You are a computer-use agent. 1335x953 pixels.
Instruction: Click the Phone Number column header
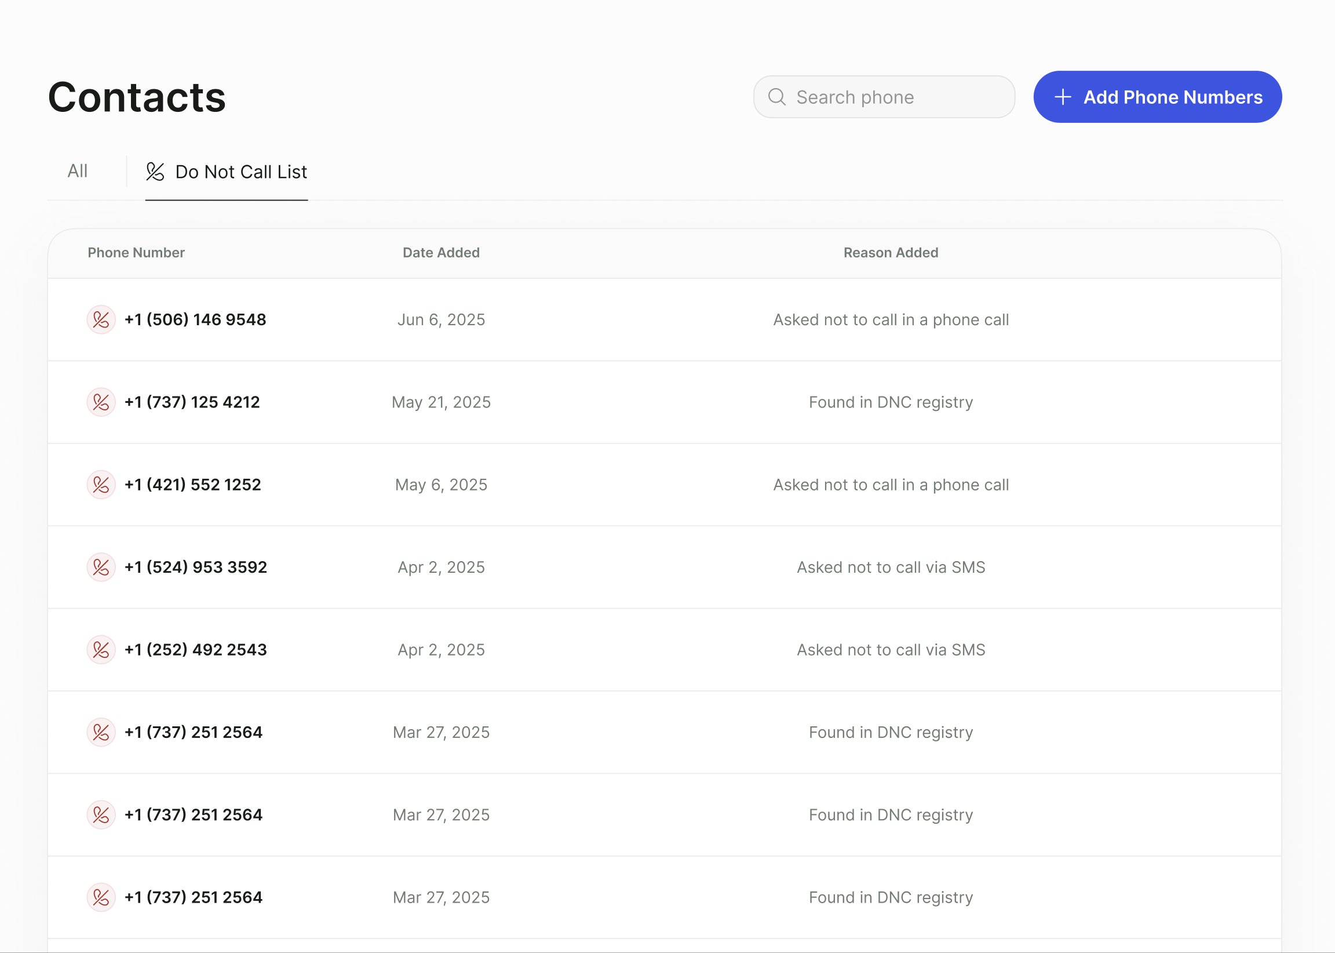[136, 253]
